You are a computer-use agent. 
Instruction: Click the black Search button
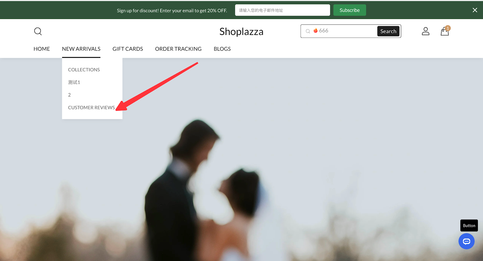coord(388,31)
